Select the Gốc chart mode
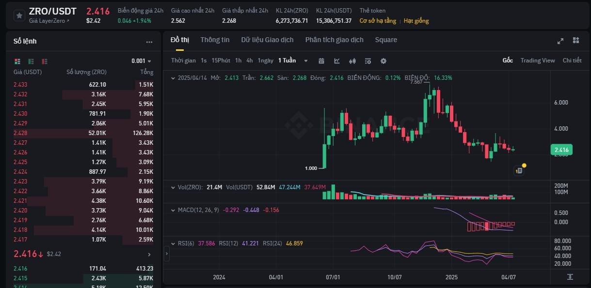Screen dimensions: 591x288 coord(508,61)
